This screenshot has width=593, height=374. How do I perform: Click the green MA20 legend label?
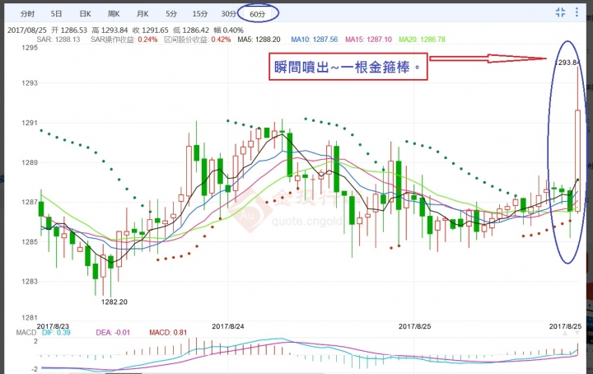point(422,40)
